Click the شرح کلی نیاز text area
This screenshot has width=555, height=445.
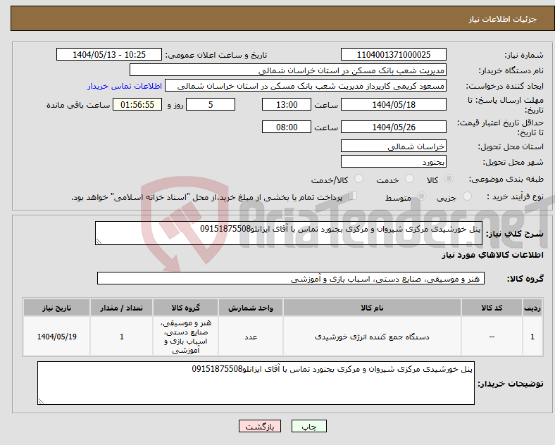coord(289,233)
